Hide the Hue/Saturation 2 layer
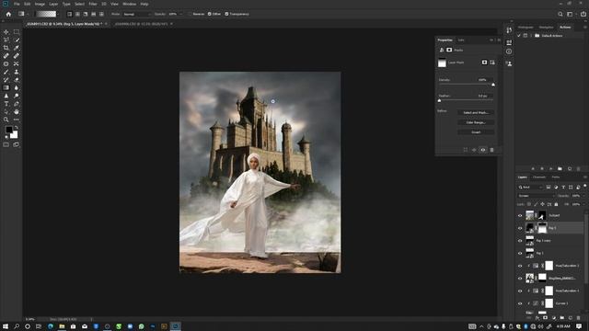The width and height of the screenshot is (589, 331). click(520, 266)
